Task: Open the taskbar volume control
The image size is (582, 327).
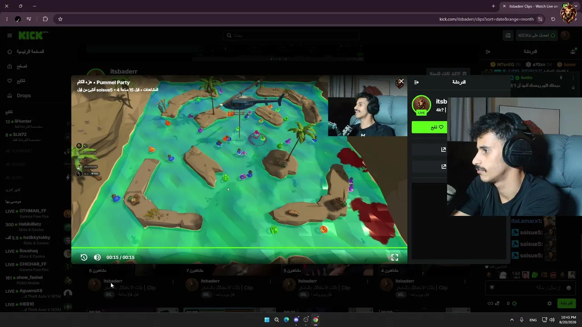Action: (552, 320)
